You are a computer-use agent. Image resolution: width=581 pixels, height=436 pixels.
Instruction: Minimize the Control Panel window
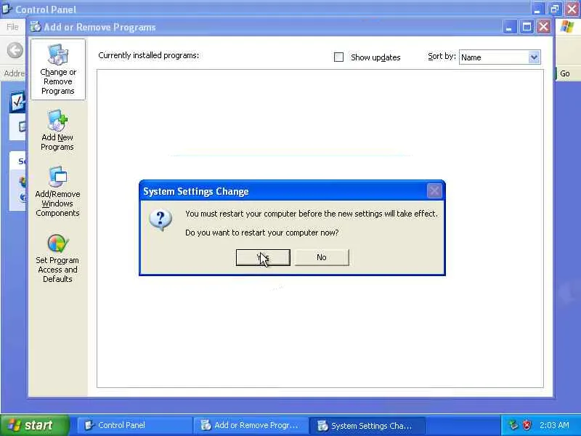tap(537, 9)
